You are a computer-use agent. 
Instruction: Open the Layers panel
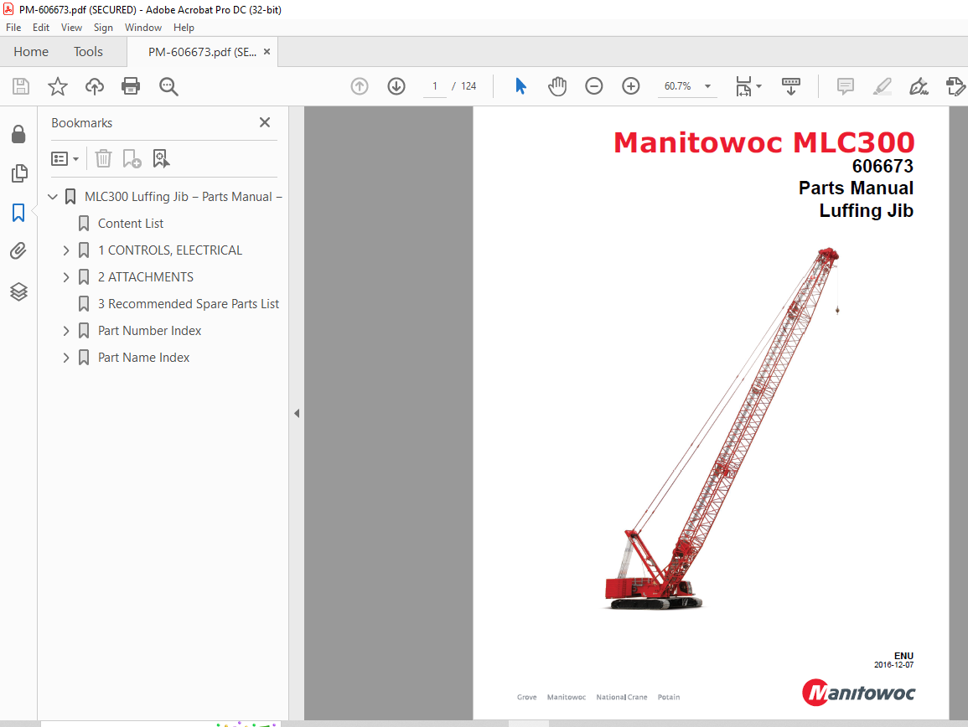18,291
